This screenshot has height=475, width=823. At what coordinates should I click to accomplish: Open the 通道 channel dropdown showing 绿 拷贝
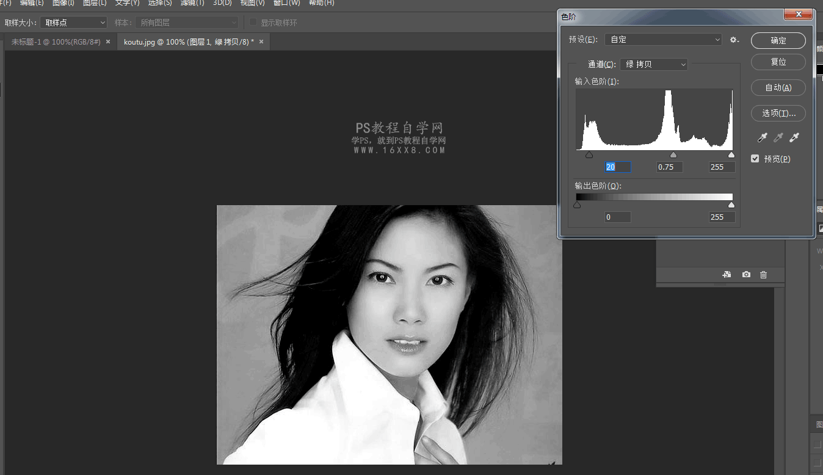click(x=654, y=64)
